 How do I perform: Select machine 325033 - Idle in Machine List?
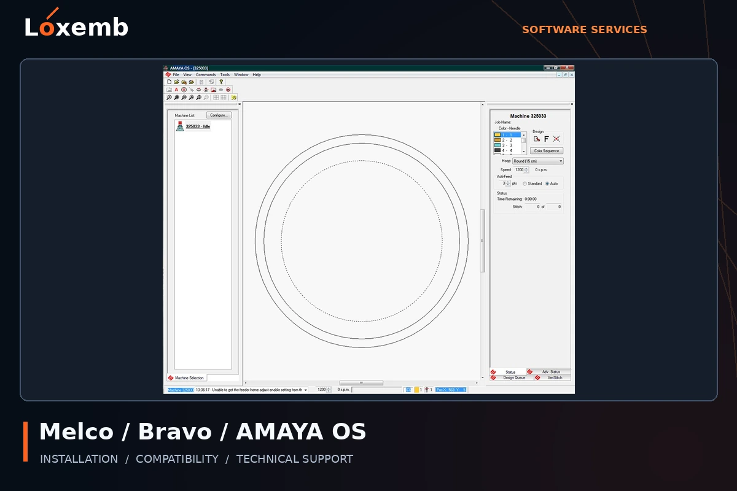click(x=198, y=126)
